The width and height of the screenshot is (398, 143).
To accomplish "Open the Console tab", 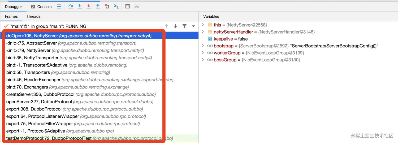I will [x=41, y=7].
